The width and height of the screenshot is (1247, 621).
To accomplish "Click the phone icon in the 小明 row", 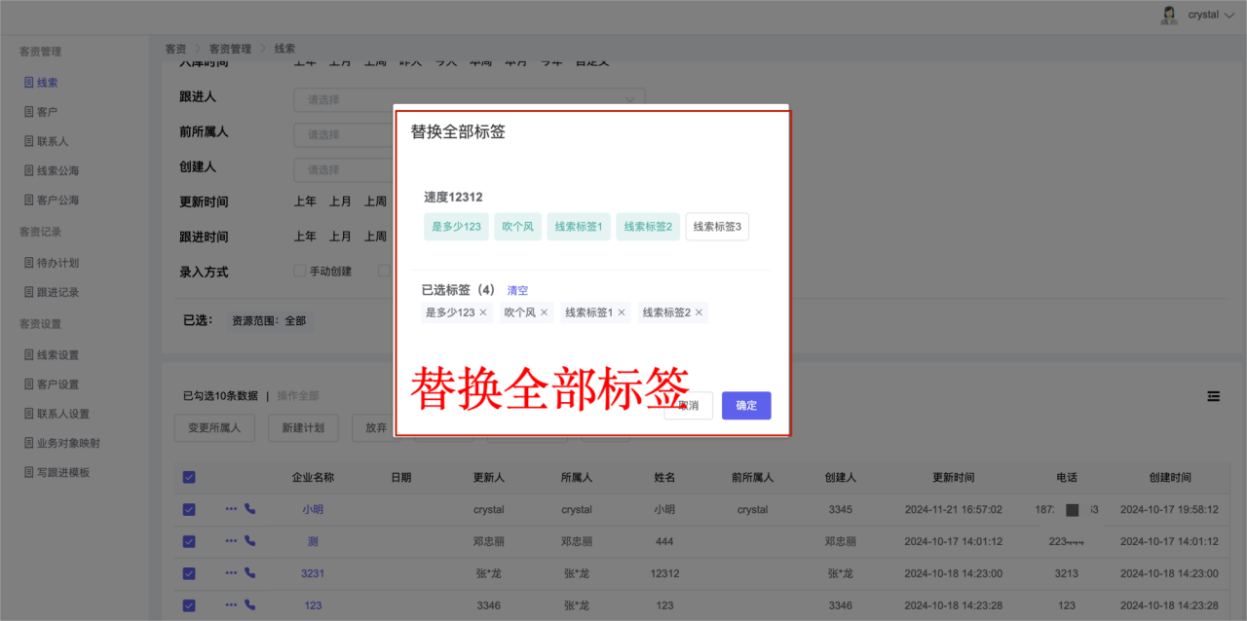I will (x=250, y=508).
